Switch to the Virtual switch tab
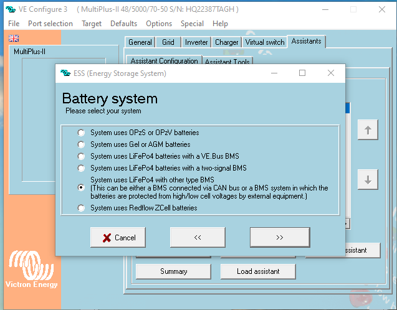397x310 pixels. point(265,42)
